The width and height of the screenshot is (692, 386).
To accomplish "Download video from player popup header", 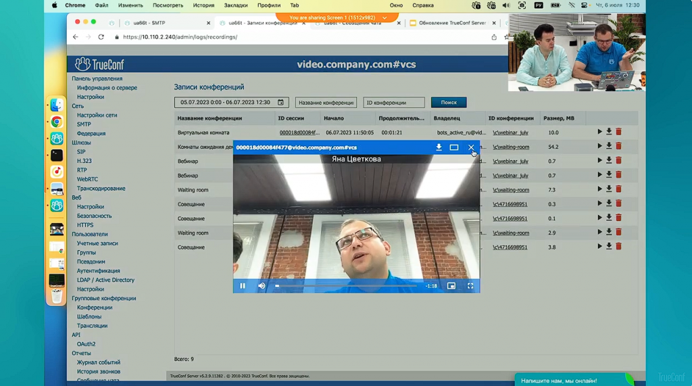I will [x=439, y=147].
